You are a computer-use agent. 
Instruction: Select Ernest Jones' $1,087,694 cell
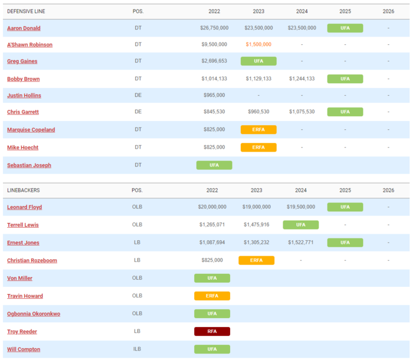click(x=212, y=243)
